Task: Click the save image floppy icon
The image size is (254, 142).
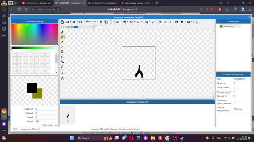Action: pyautogui.click(x=74, y=22)
